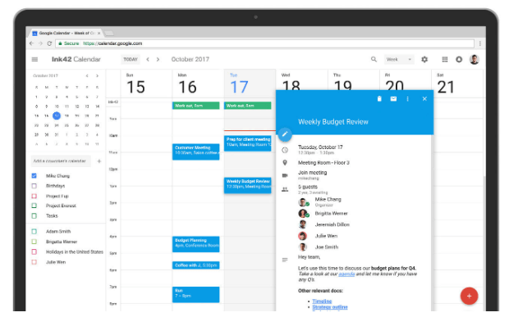Uncheck the Mike Chang calendar
The width and height of the screenshot is (509, 317).
(34, 175)
